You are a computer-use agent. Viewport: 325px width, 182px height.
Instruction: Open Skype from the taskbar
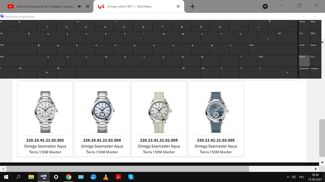pos(131,177)
